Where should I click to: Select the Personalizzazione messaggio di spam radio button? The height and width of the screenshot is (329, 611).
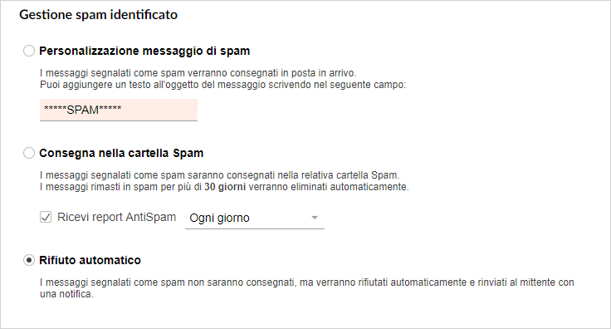tap(29, 51)
